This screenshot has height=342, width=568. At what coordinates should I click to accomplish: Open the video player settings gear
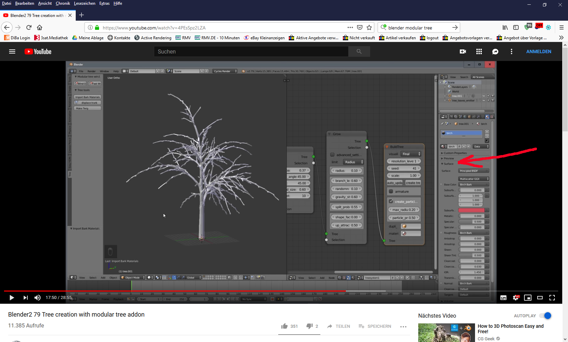pyautogui.click(x=516, y=298)
